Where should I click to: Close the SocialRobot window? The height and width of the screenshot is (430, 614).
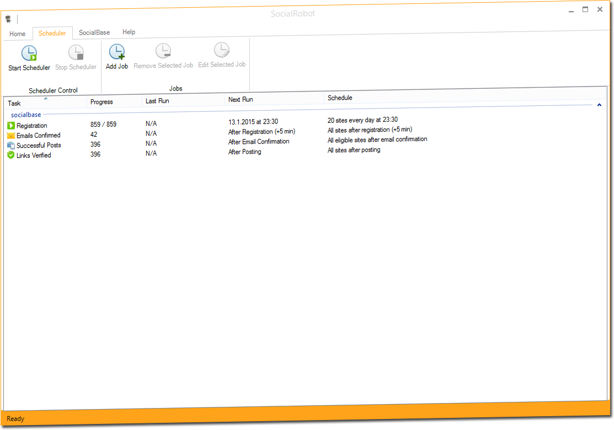pos(600,9)
